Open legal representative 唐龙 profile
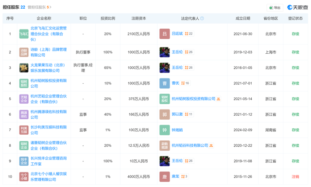 pos(175,176)
